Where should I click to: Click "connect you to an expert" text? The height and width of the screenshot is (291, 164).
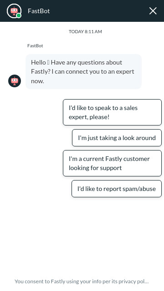100,72
